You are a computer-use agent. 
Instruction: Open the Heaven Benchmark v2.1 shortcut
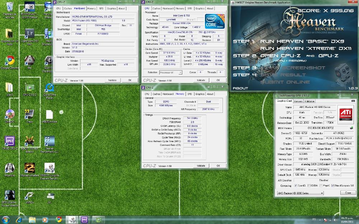[x=50, y=144]
